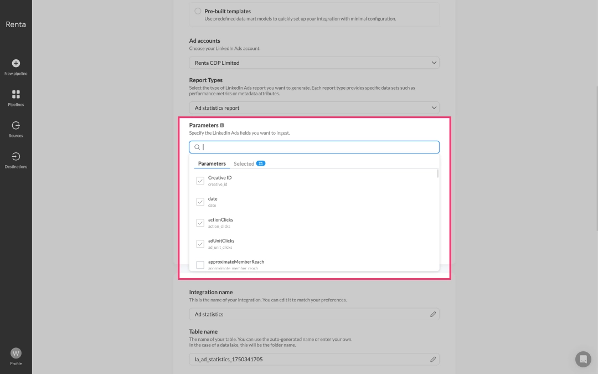
Task: Click the search magnifier in parameters field
Action: tap(197, 147)
